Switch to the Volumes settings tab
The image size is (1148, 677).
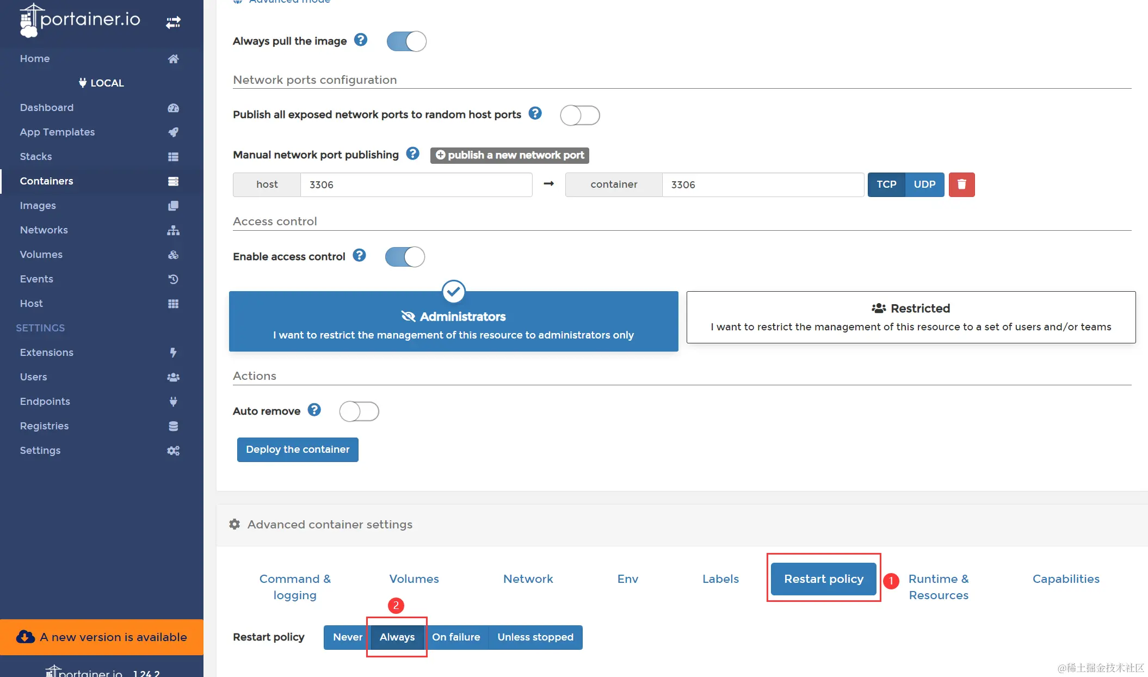click(x=413, y=579)
